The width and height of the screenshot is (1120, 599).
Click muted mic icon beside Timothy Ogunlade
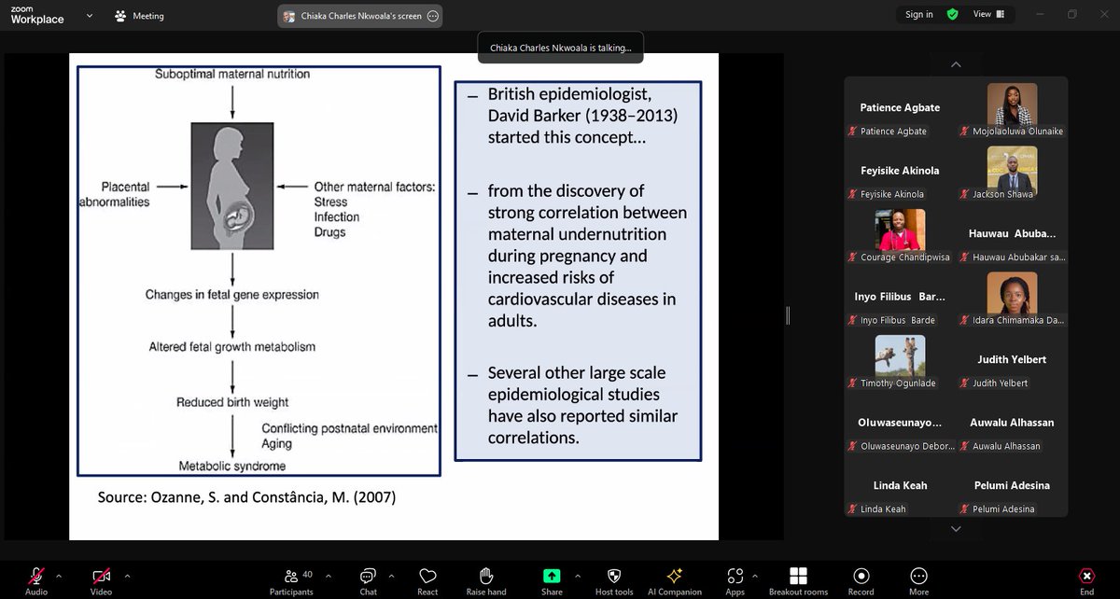click(x=853, y=383)
